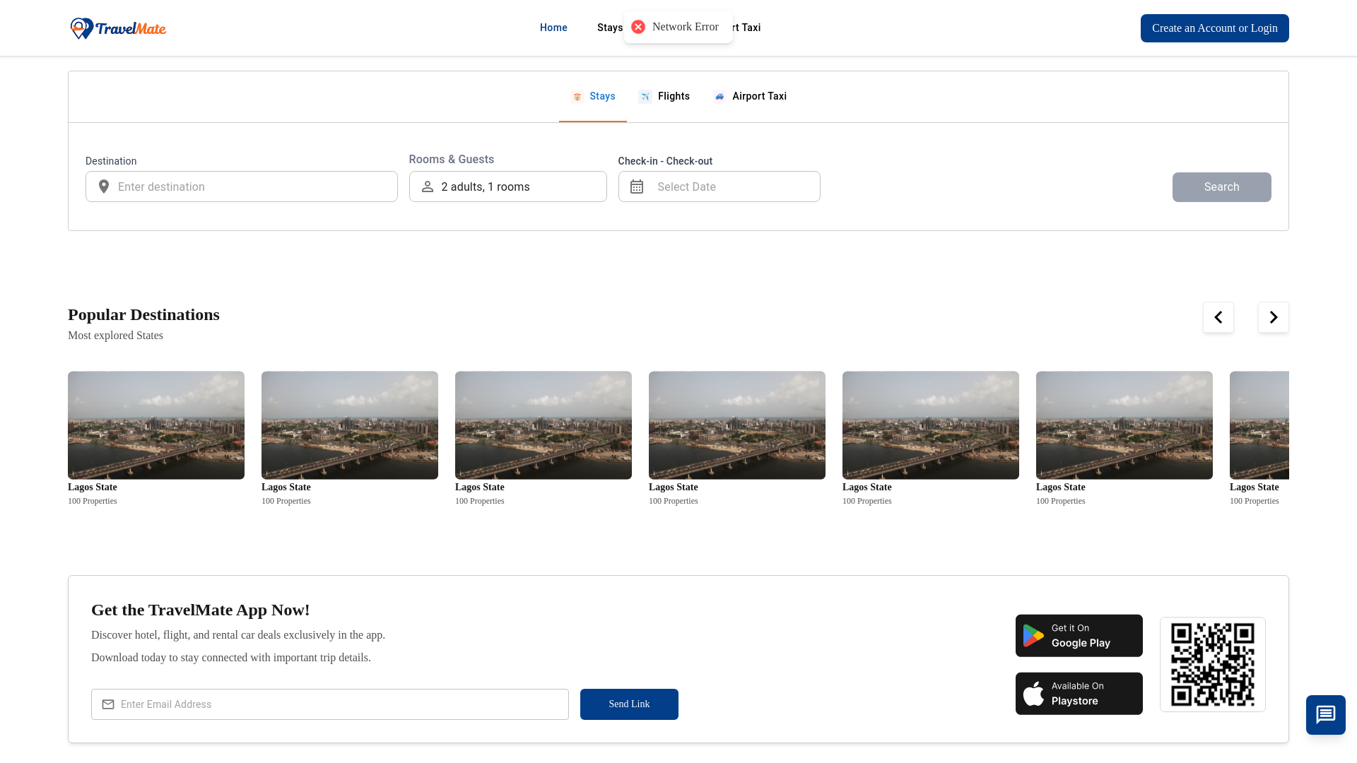Viewport: 1357px width, 763px height.
Task: Show previous popular destinations
Action: tap(1218, 317)
